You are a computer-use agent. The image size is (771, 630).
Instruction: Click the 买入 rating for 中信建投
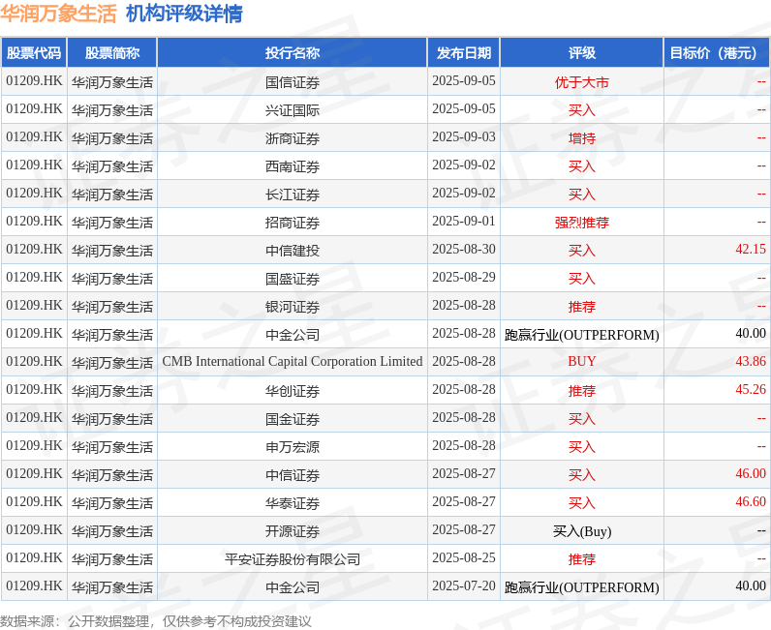(582, 250)
